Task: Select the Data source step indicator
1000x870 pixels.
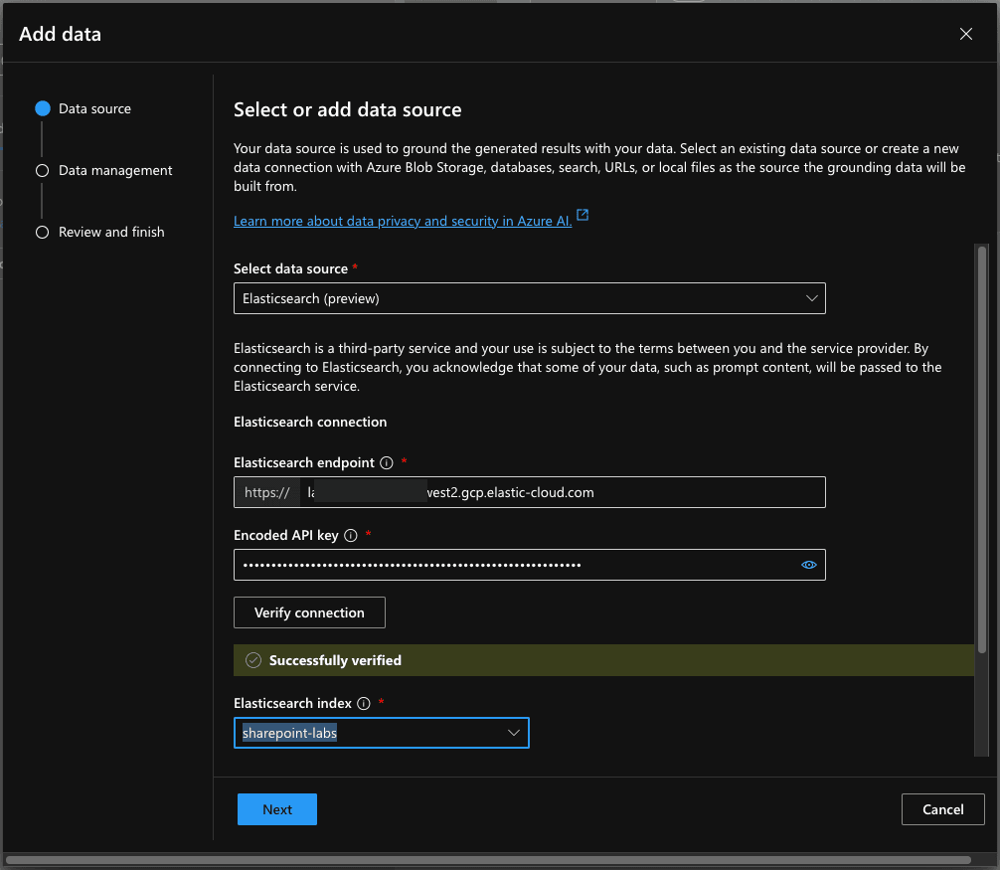Action: pos(42,108)
